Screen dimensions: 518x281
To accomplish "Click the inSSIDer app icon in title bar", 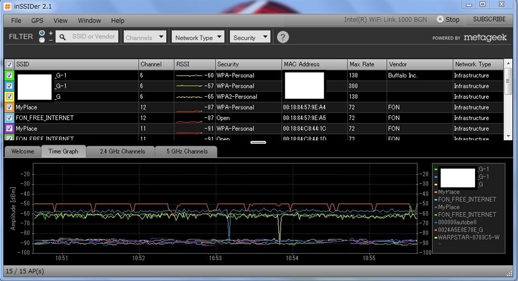I will (x=8, y=6).
